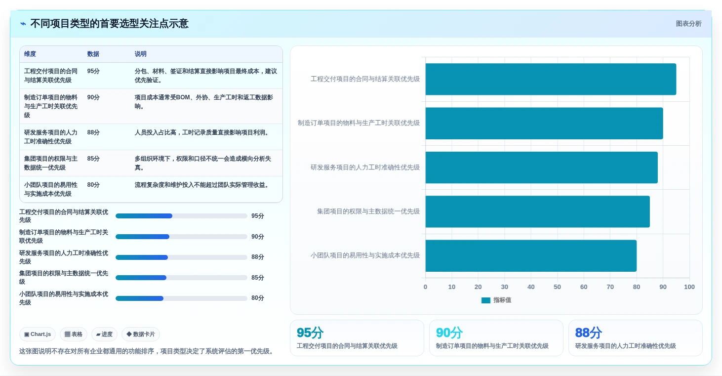Click table cell 制造订单项目的物料与生产工时关联优先级

click(x=51, y=106)
